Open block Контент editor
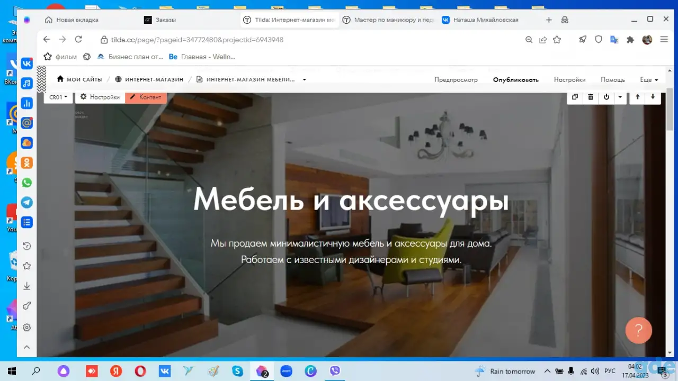The image size is (678, 381). (146, 97)
